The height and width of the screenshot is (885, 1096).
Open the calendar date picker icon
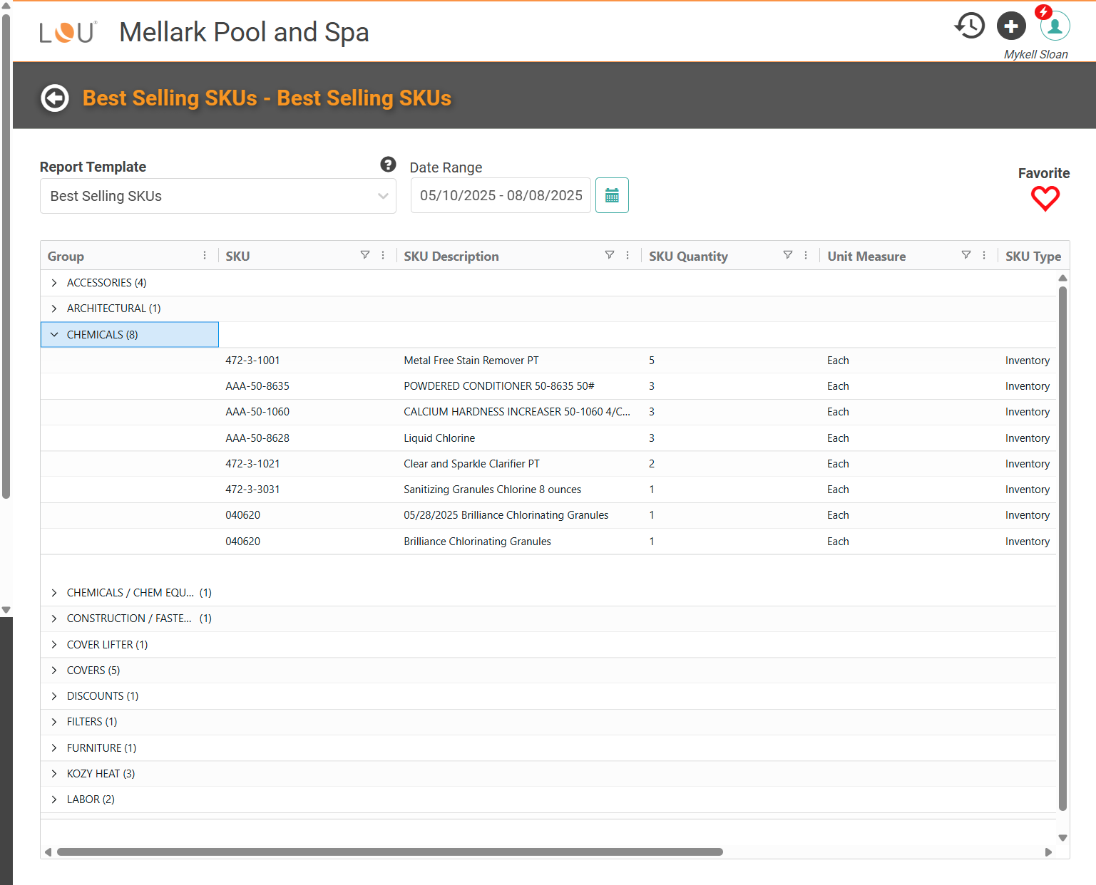pos(612,195)
